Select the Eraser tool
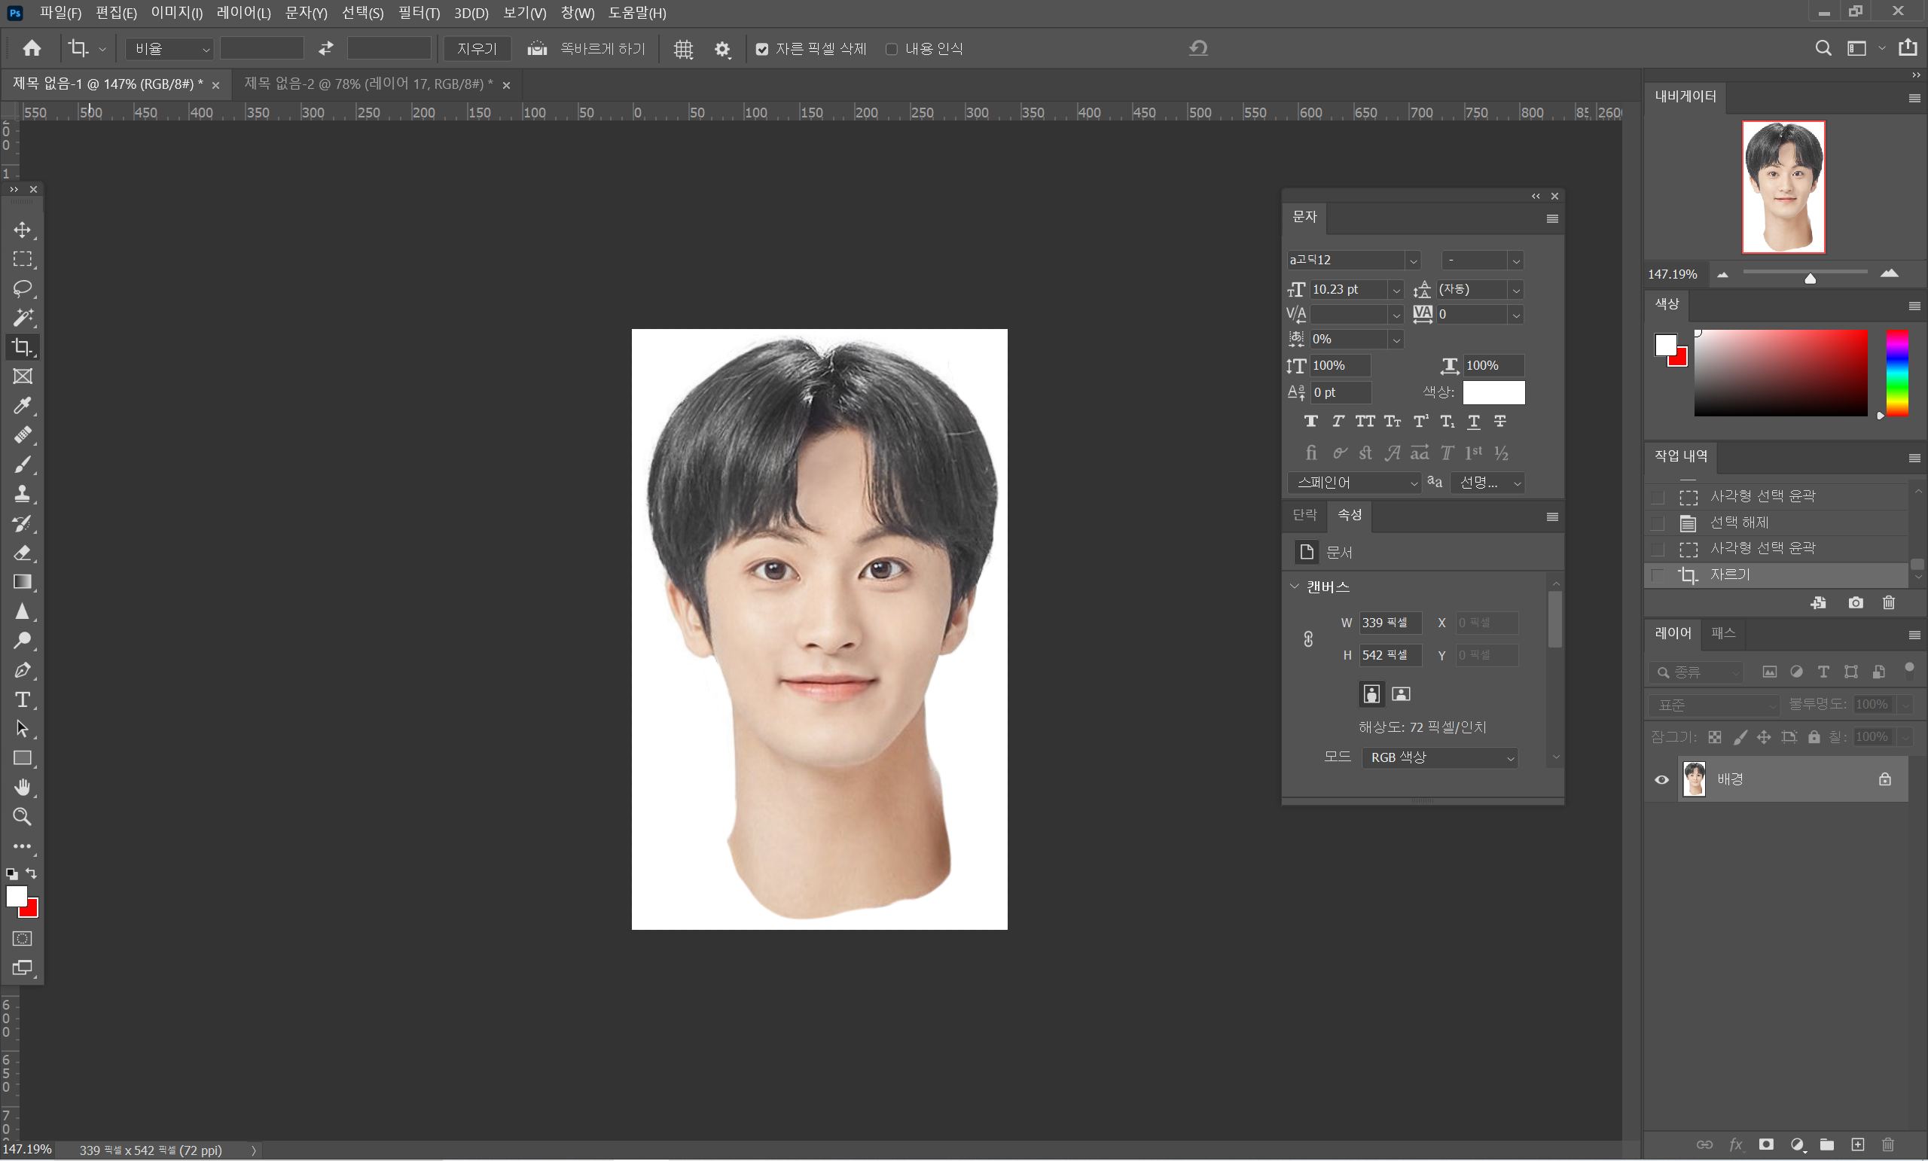The image size is (1928, 1161). click(x=23, y=553)
